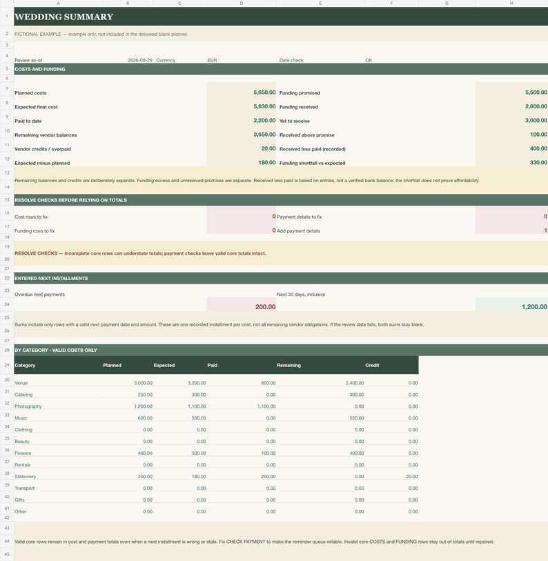This screenshot has width=548, height=561.
Task: Click the Date check OK value
Action: coord(369,60)
